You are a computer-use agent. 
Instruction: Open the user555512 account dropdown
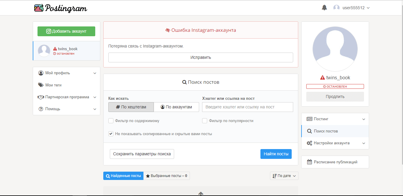(x=356, y=8)
